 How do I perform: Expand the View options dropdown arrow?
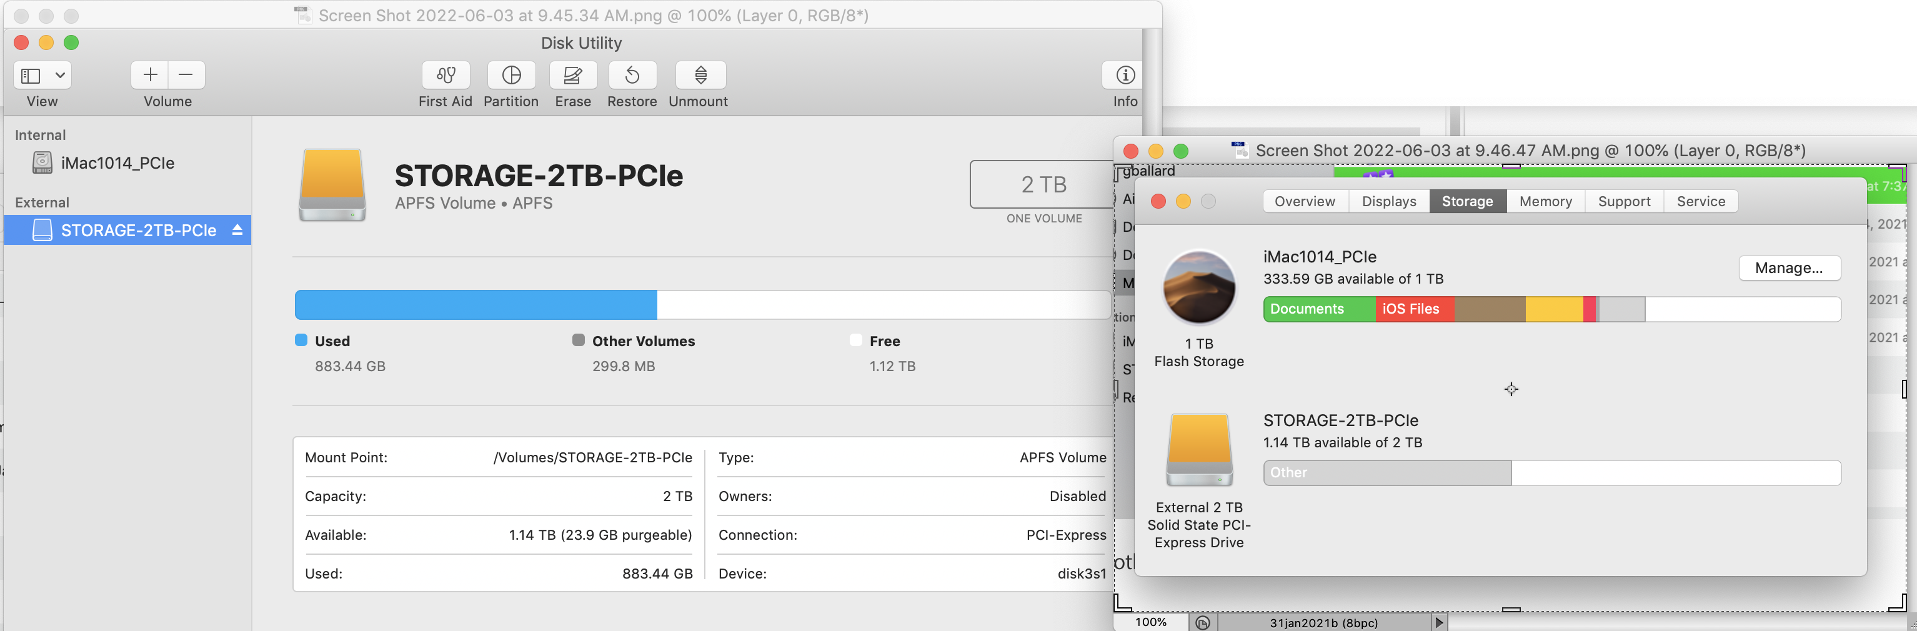(x=60, y=75)
